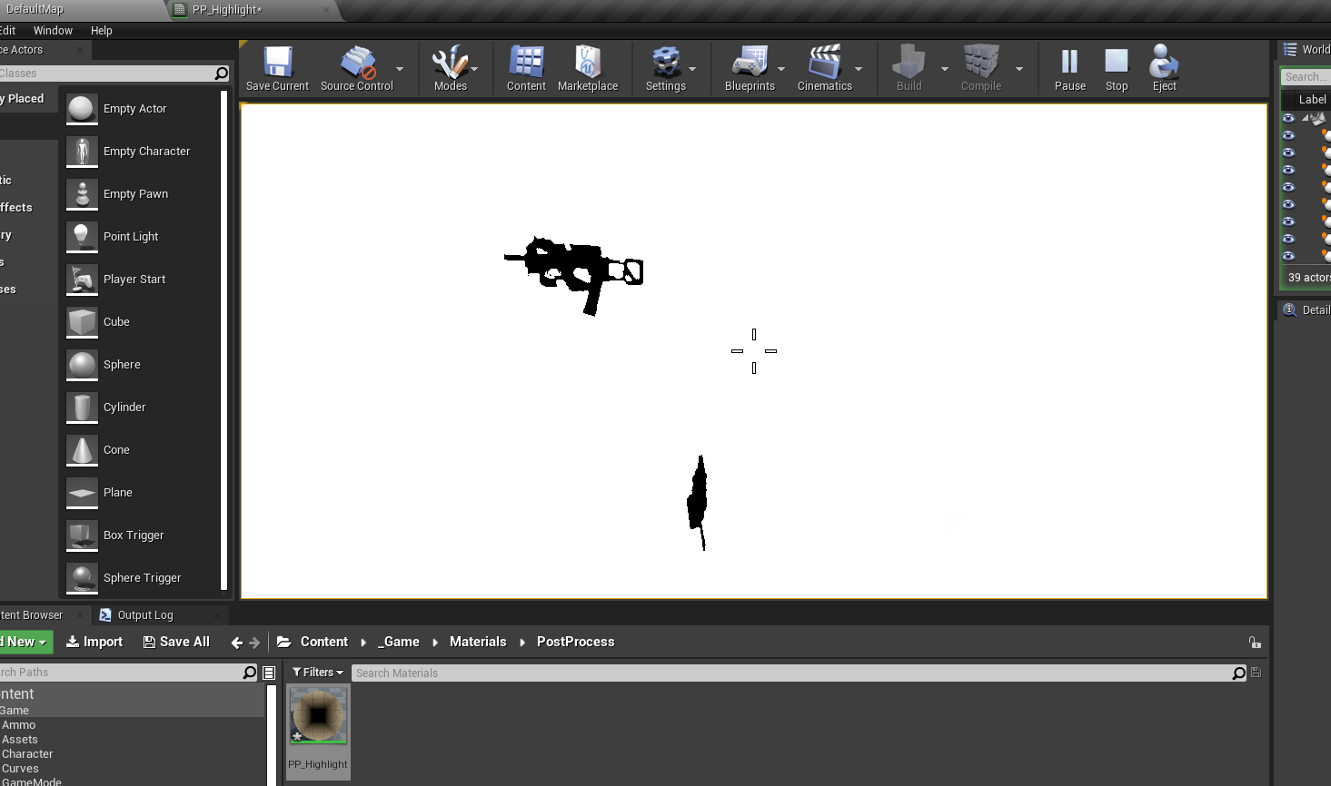Screen dimensions: 1331x786
Task: Select the Empty Pawn icon
Action: pos(82,194)
